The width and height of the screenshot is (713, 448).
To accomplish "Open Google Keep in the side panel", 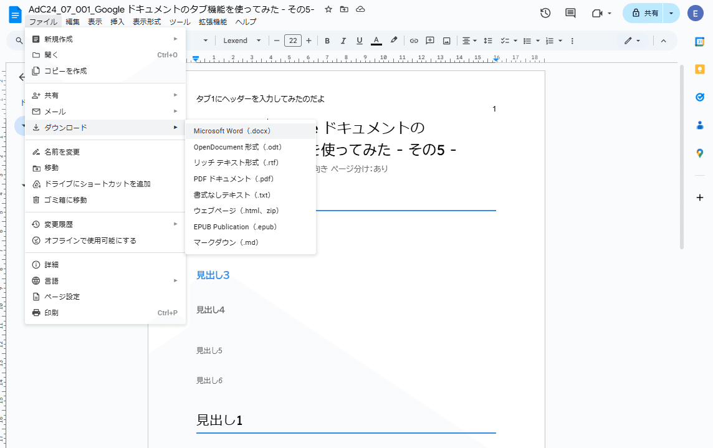I will (699, 69).
